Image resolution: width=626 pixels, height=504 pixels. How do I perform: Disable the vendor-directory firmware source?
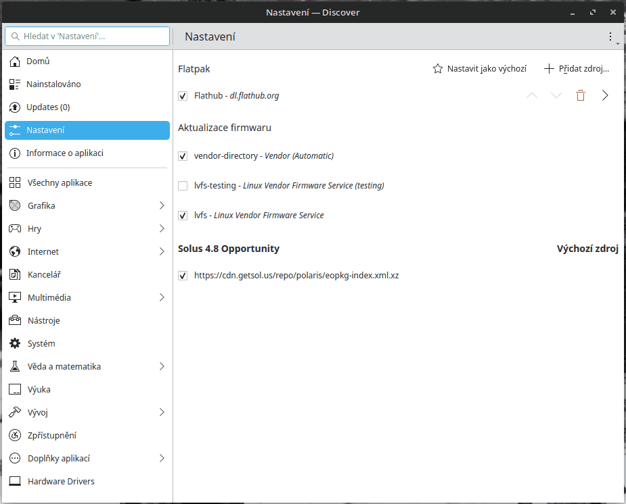(183, 156)
